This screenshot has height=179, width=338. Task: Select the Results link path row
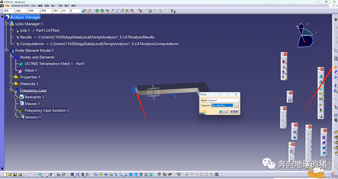coord(87,37)
